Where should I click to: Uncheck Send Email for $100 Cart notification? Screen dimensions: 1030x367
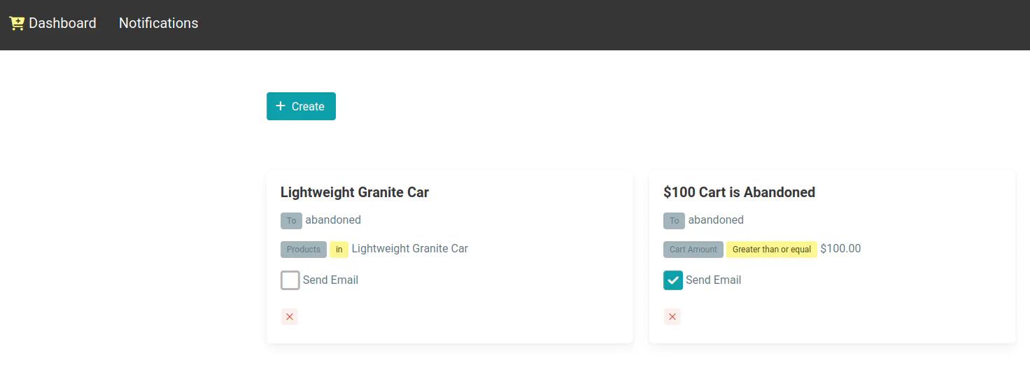tap(673, 280)
